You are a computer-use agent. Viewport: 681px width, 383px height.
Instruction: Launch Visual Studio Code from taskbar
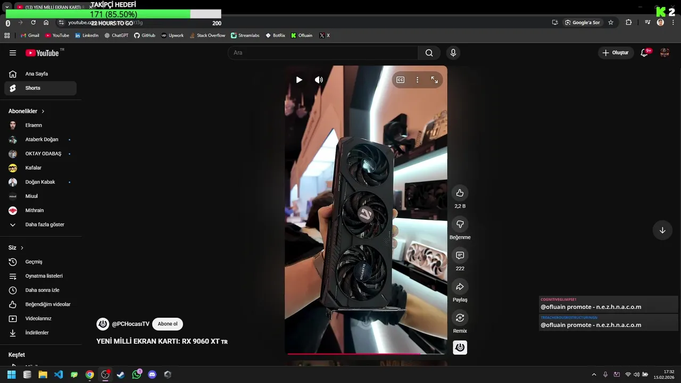(59, 374)
